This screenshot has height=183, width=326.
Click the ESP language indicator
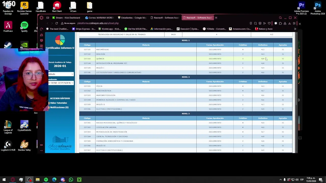[x=302, y=180]
